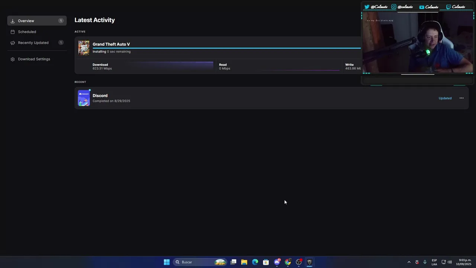The height and width of the screenshot is (268, 476).
Task: Open the Overview section
Action: point(37,21)
